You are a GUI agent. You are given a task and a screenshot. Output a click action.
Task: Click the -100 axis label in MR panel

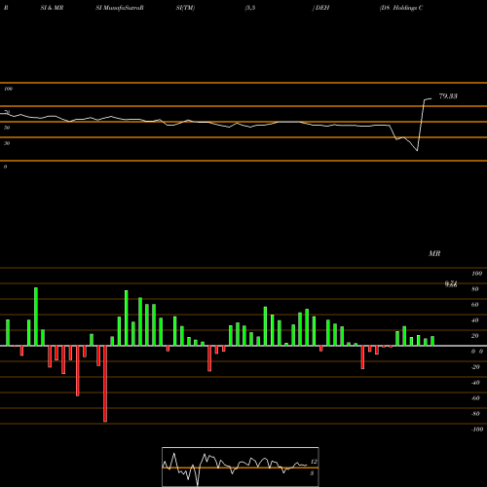[x=476, y=430]
